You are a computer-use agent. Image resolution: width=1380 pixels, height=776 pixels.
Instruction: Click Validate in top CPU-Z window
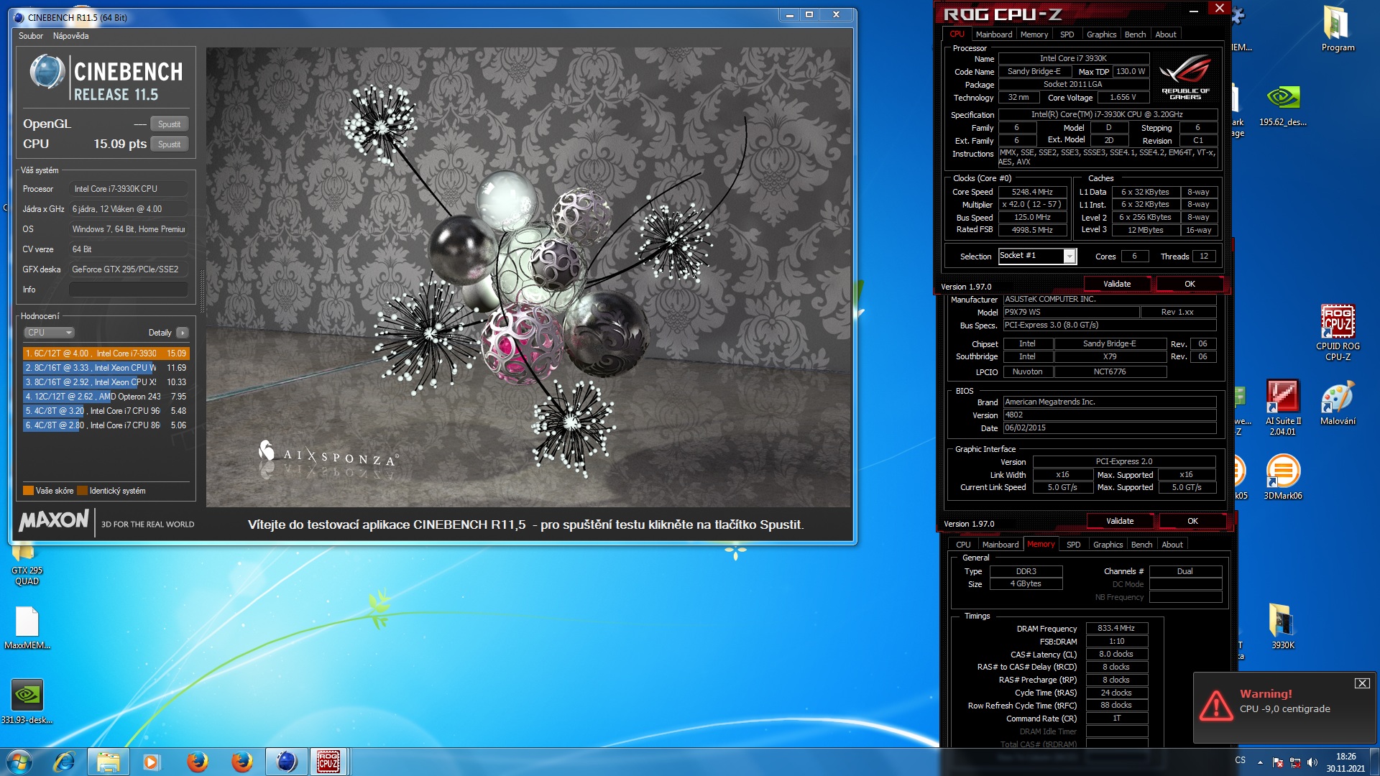(x=1117, y=284)
